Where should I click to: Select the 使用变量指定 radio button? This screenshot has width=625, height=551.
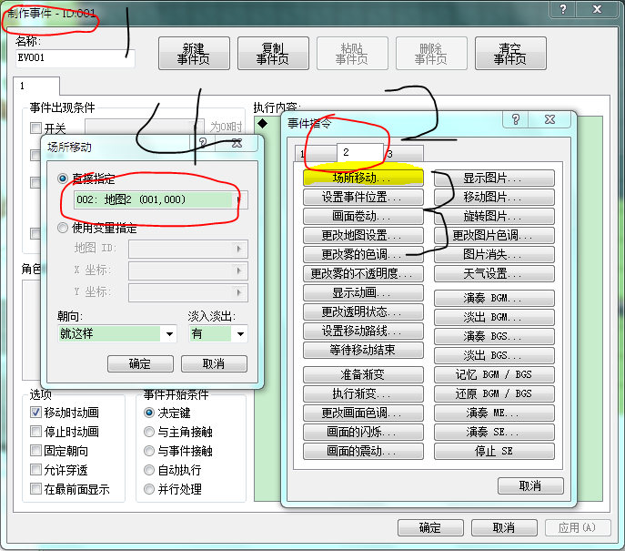[63, 228]
